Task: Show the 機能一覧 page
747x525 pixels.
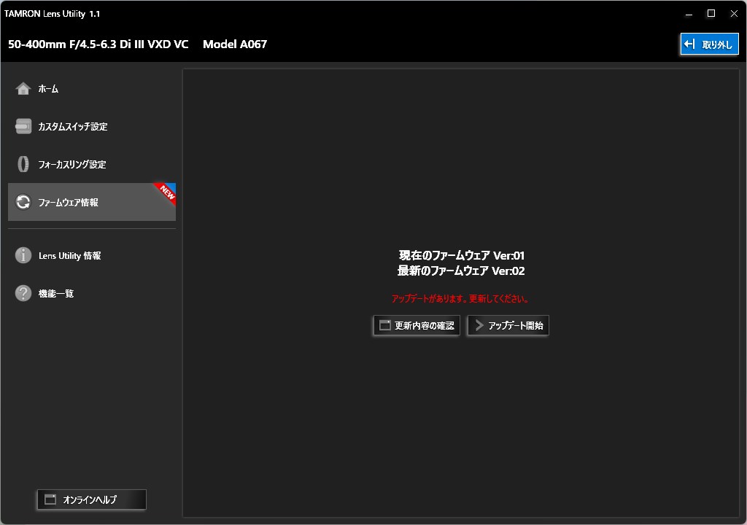Action: pos(92,293)
